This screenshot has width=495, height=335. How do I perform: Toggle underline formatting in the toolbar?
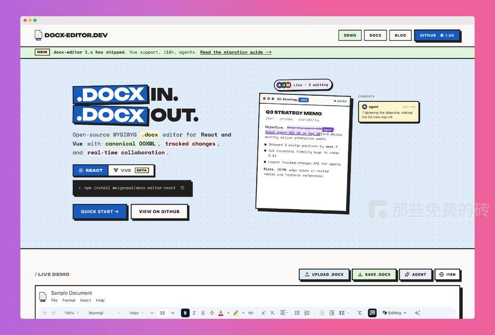click(202, 313)
